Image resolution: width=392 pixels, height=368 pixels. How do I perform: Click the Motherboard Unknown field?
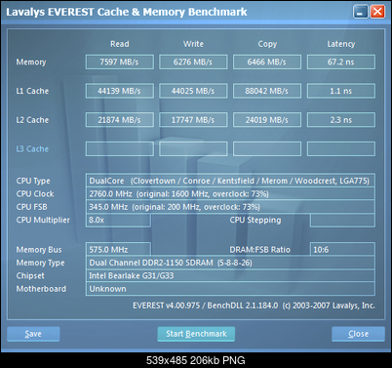point(230,289)
